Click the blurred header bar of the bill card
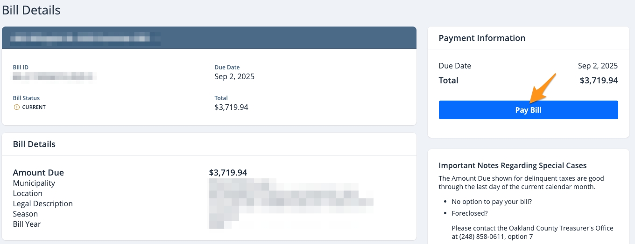The width and height of the screenshot is (635, 244). [x=209, y=38]
